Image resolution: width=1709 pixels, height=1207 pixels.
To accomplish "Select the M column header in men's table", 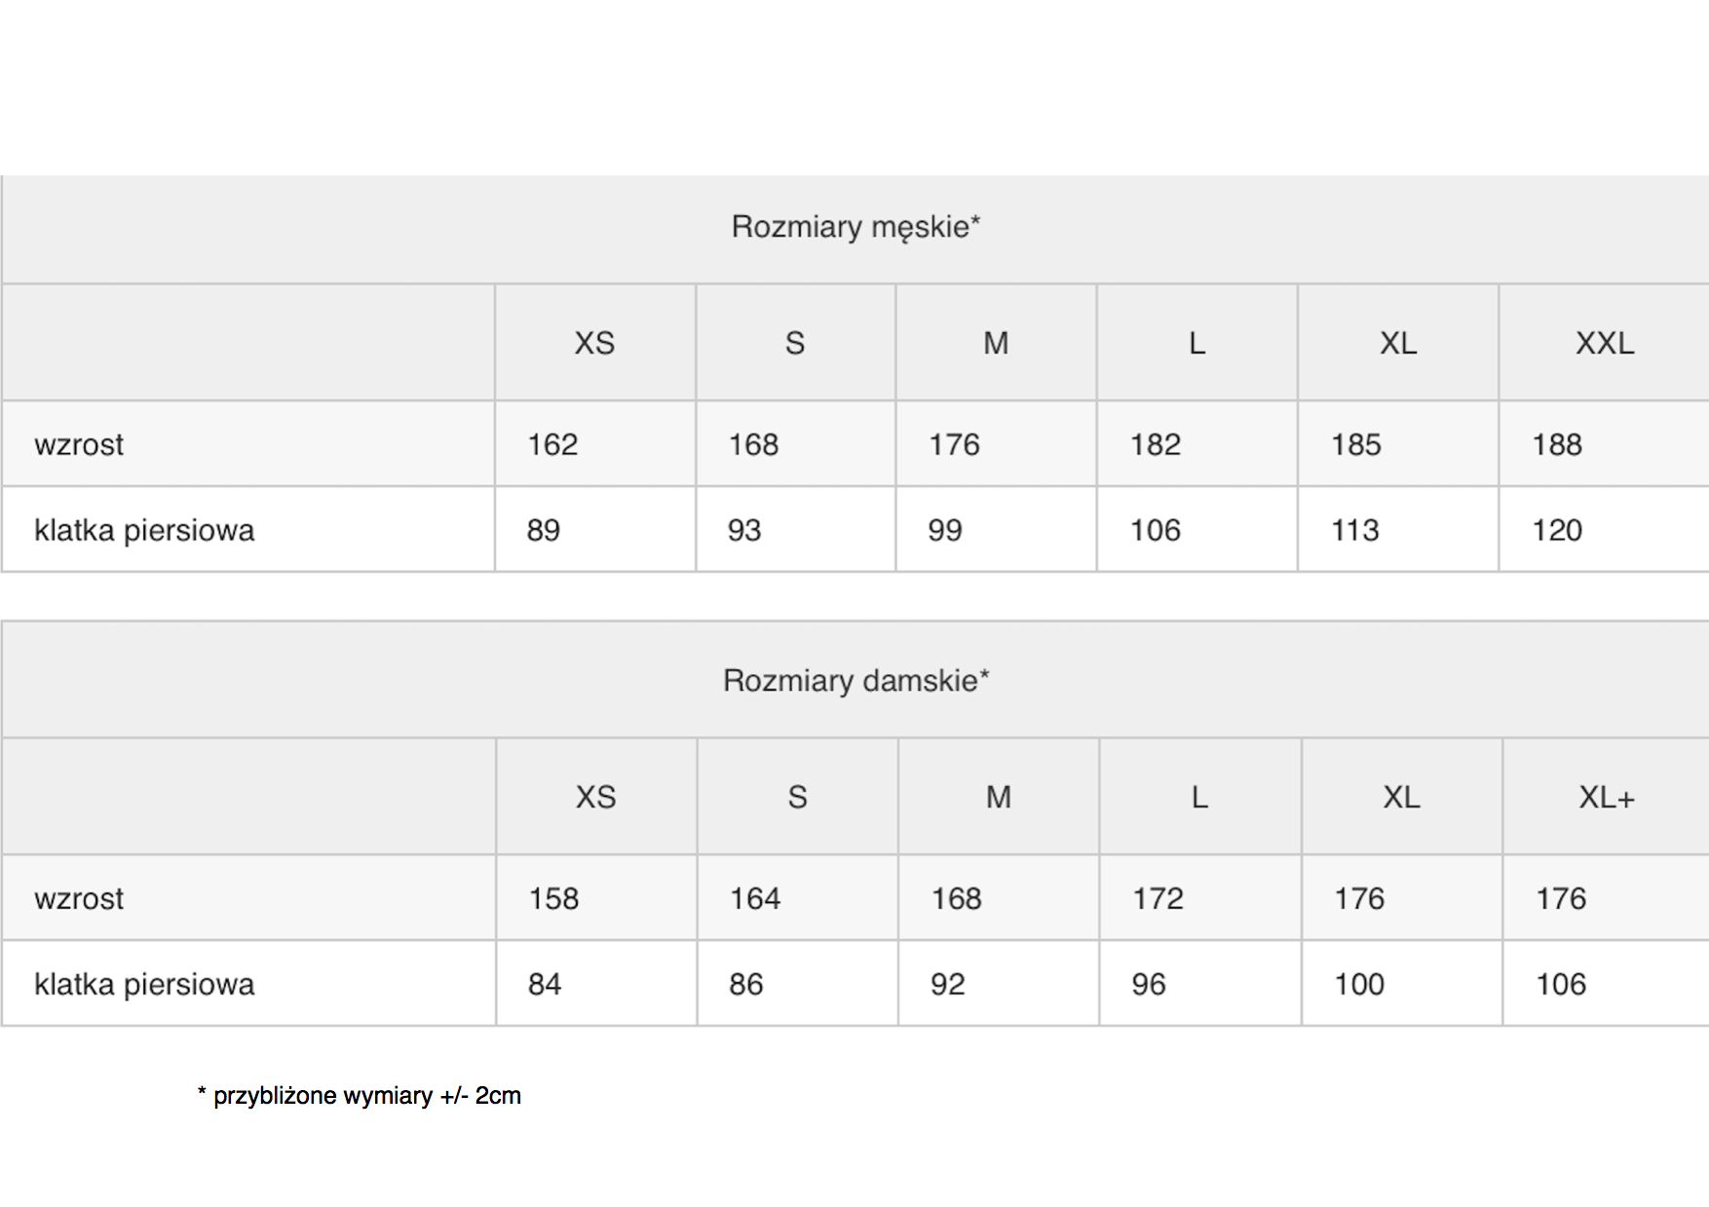I will pyautogui.click(x=996, y=343).
